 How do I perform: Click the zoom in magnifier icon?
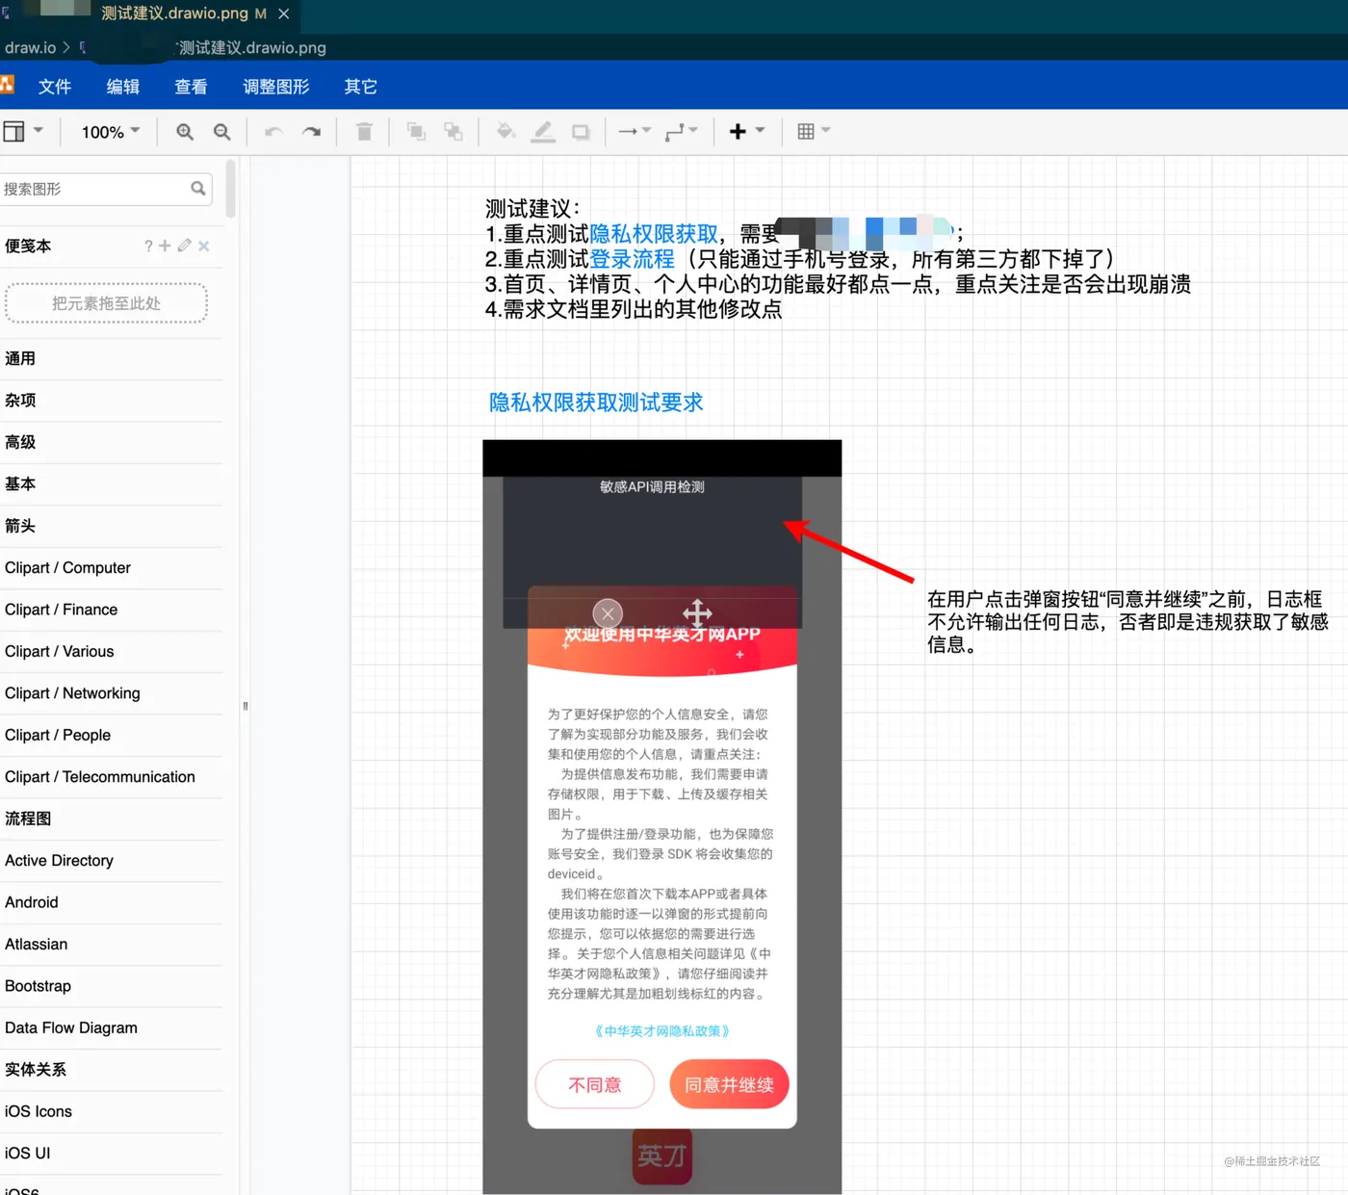185,132
